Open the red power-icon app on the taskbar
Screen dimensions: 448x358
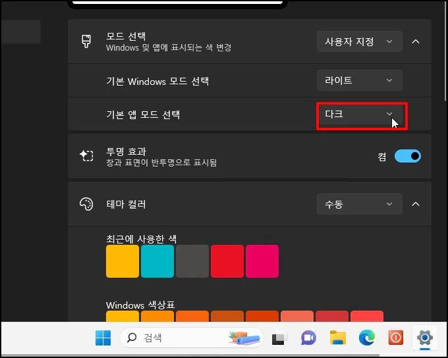[x=396, y=338]
